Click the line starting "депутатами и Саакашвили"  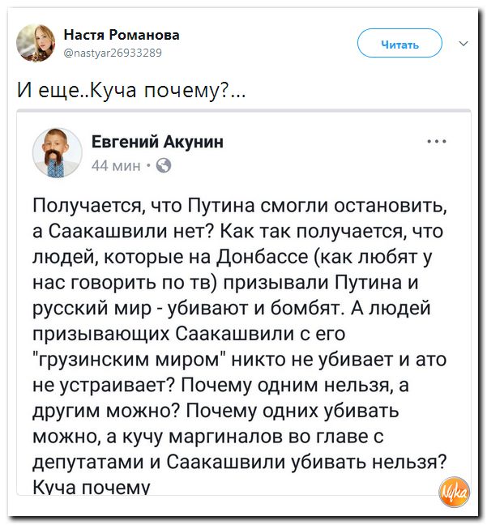click(x=241, y=461)
